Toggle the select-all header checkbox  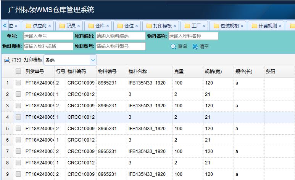(x=18, y=71)
